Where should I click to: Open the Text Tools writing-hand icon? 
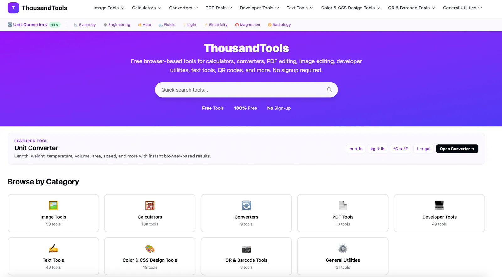(x=53, y=249)
